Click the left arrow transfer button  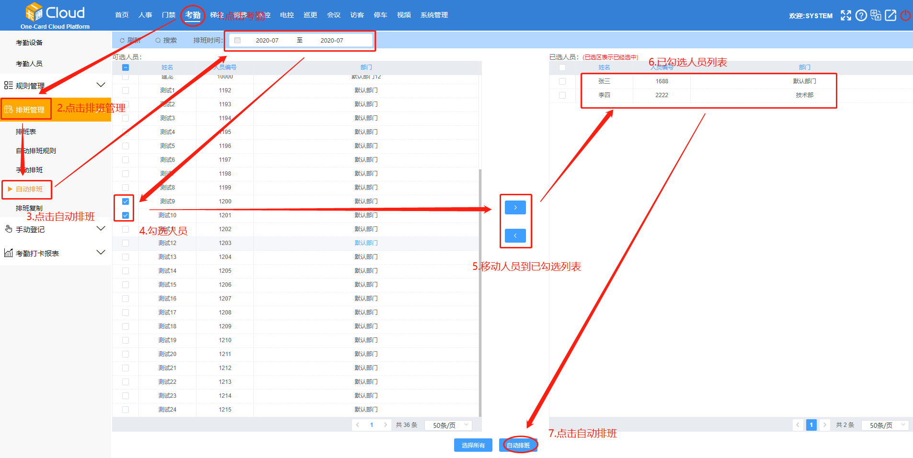click(515, 236)
